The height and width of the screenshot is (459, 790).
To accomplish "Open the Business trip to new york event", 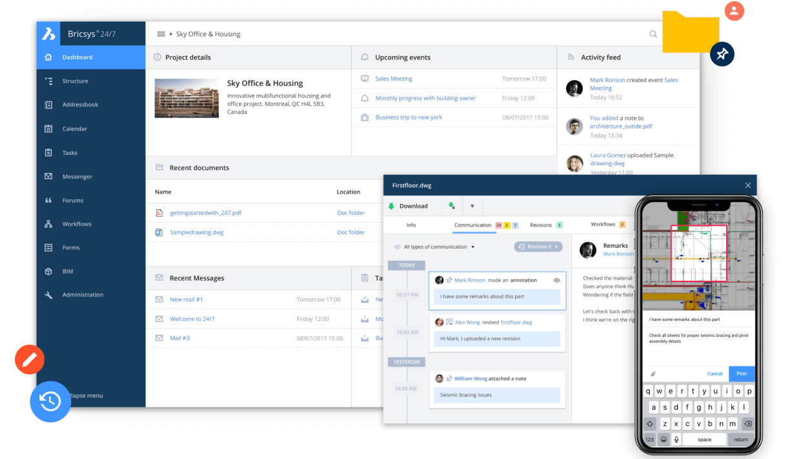I will [409, 117].
